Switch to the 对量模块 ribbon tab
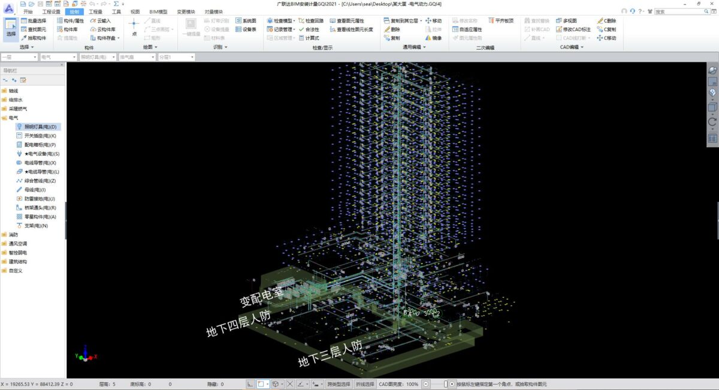719x390 pixels. [213, 11]
